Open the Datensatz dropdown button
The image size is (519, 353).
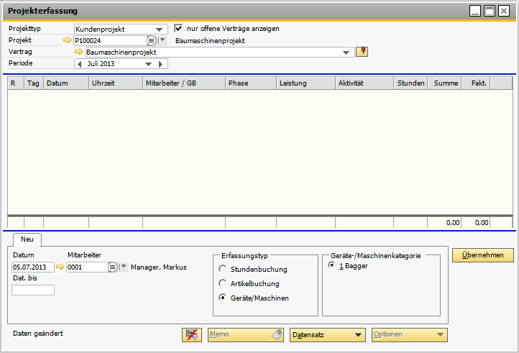coord(328,335)
